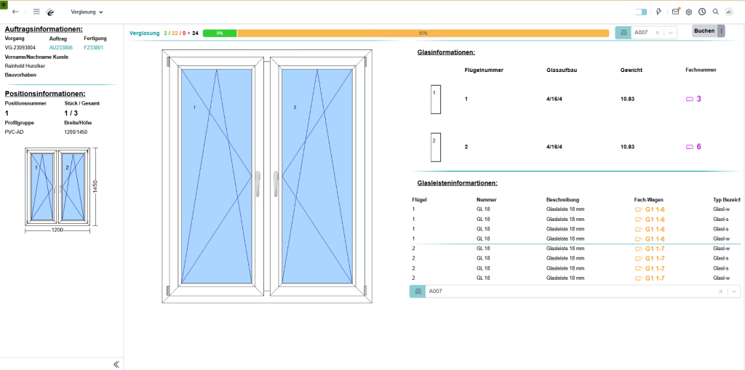Open the clock history icon

(x=702, y=12)
